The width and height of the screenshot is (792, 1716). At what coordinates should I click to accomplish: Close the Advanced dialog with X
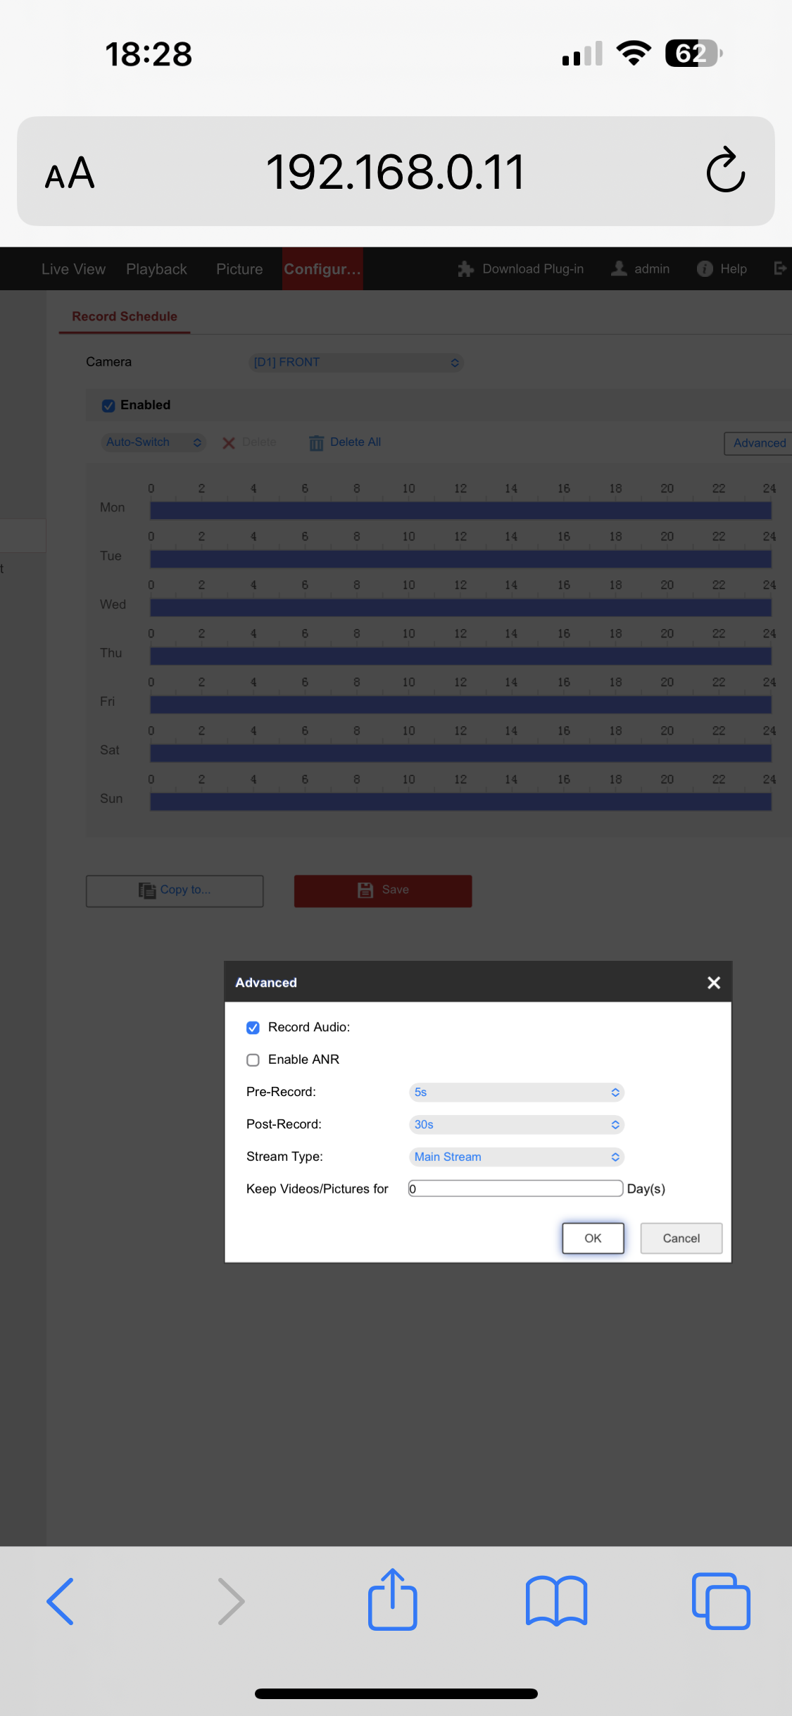click(x=713, y=983)
